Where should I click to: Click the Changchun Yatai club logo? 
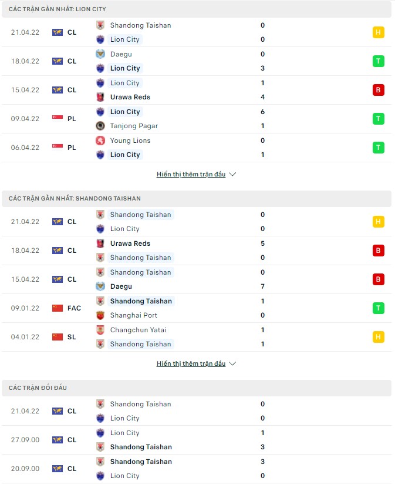click(100, 330)
